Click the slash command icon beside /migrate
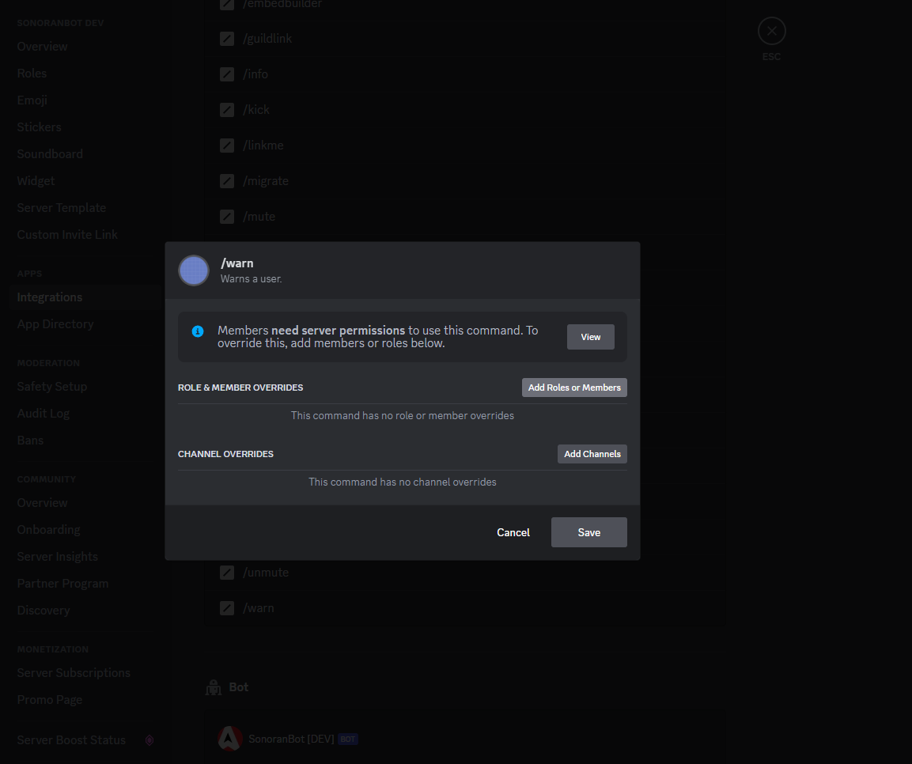 227,181
